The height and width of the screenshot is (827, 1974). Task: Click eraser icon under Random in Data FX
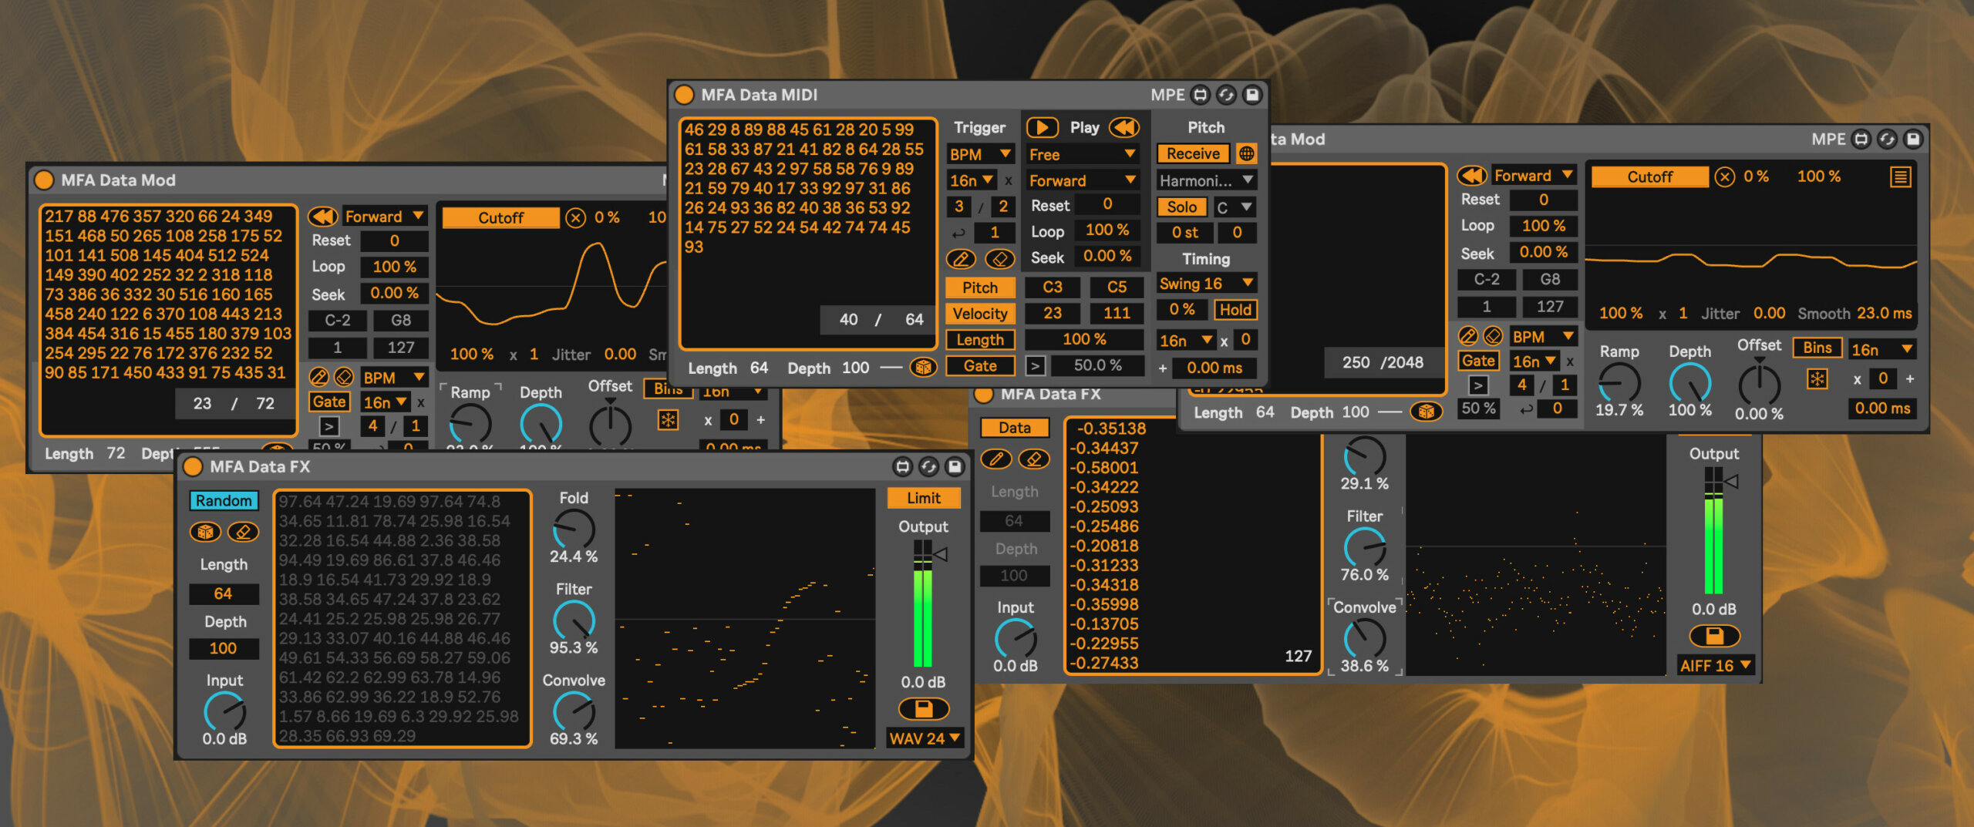point(243,532)
